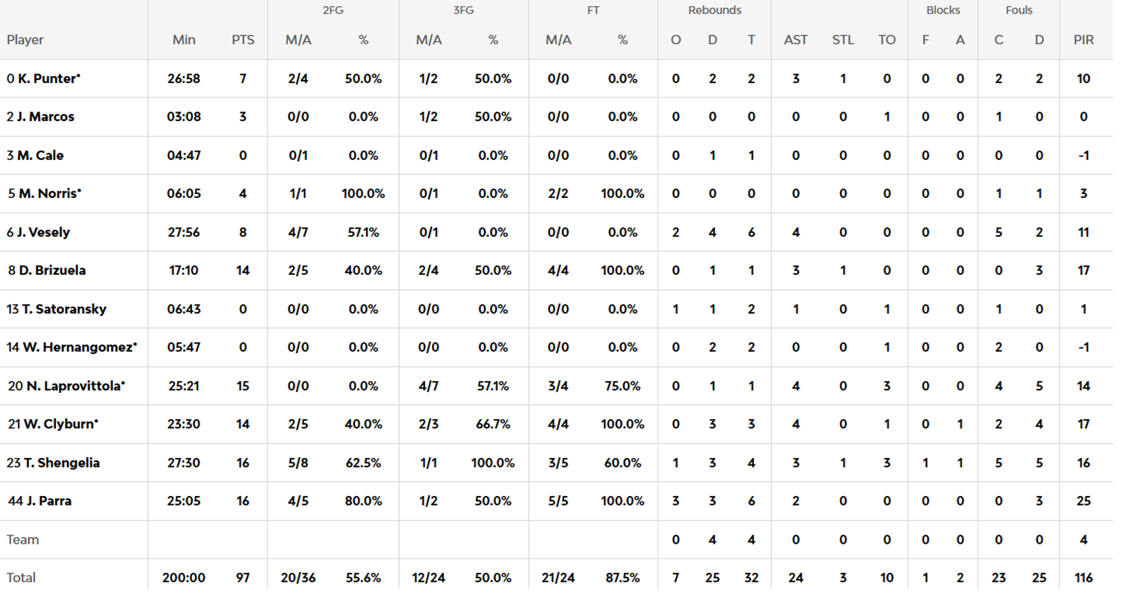Open K. Punter's player profile link
This screenshot has height=614, width=1147.
tap(49, 78)
